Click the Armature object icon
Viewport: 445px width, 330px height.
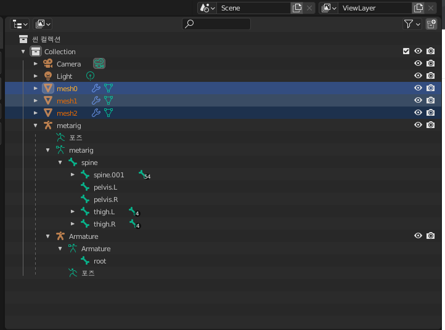(60, 236)
